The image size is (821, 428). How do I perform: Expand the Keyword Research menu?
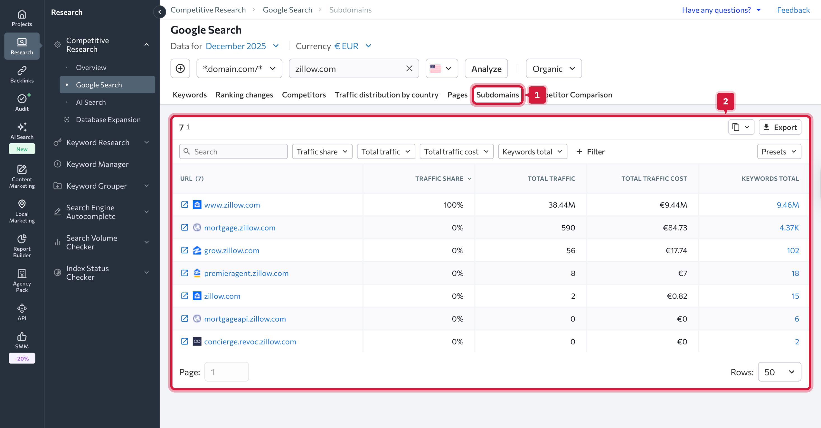146,142
